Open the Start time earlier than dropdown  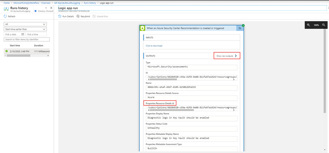click(25, 29)
